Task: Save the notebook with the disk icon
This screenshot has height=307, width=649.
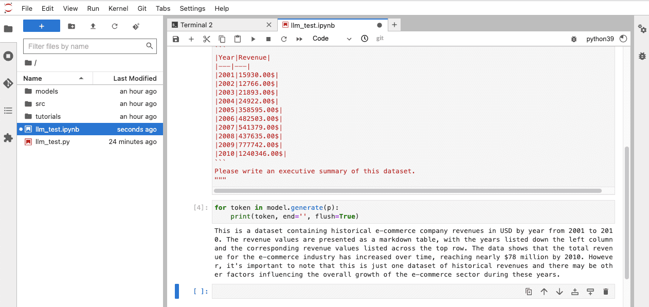Action: pyautogui.click(x=176, y=39)
